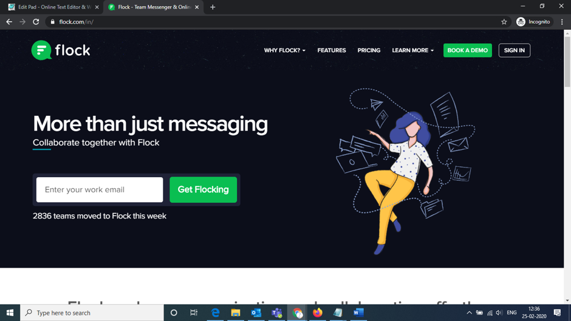Reload the page with refresh icon
571x321 pixels.
[x=36, y=22]
